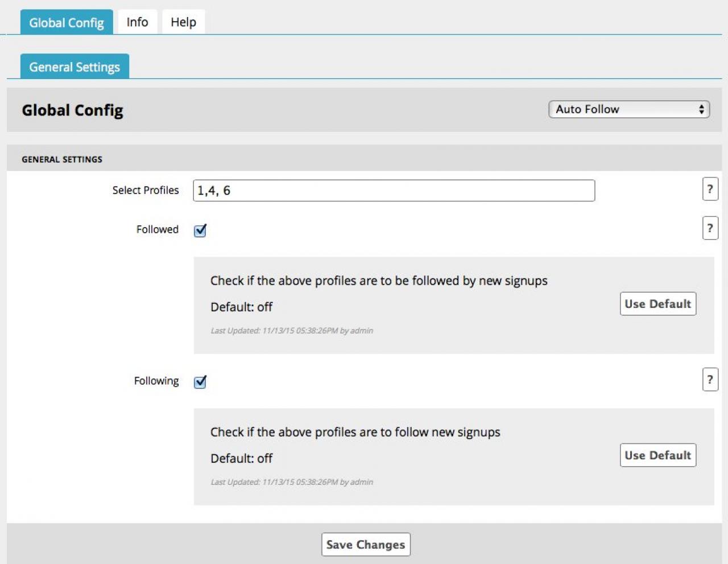This screenshot has height=564, width=728.
Task: Click the GENERAL SETTINGS section header
Action: [62, 159]
